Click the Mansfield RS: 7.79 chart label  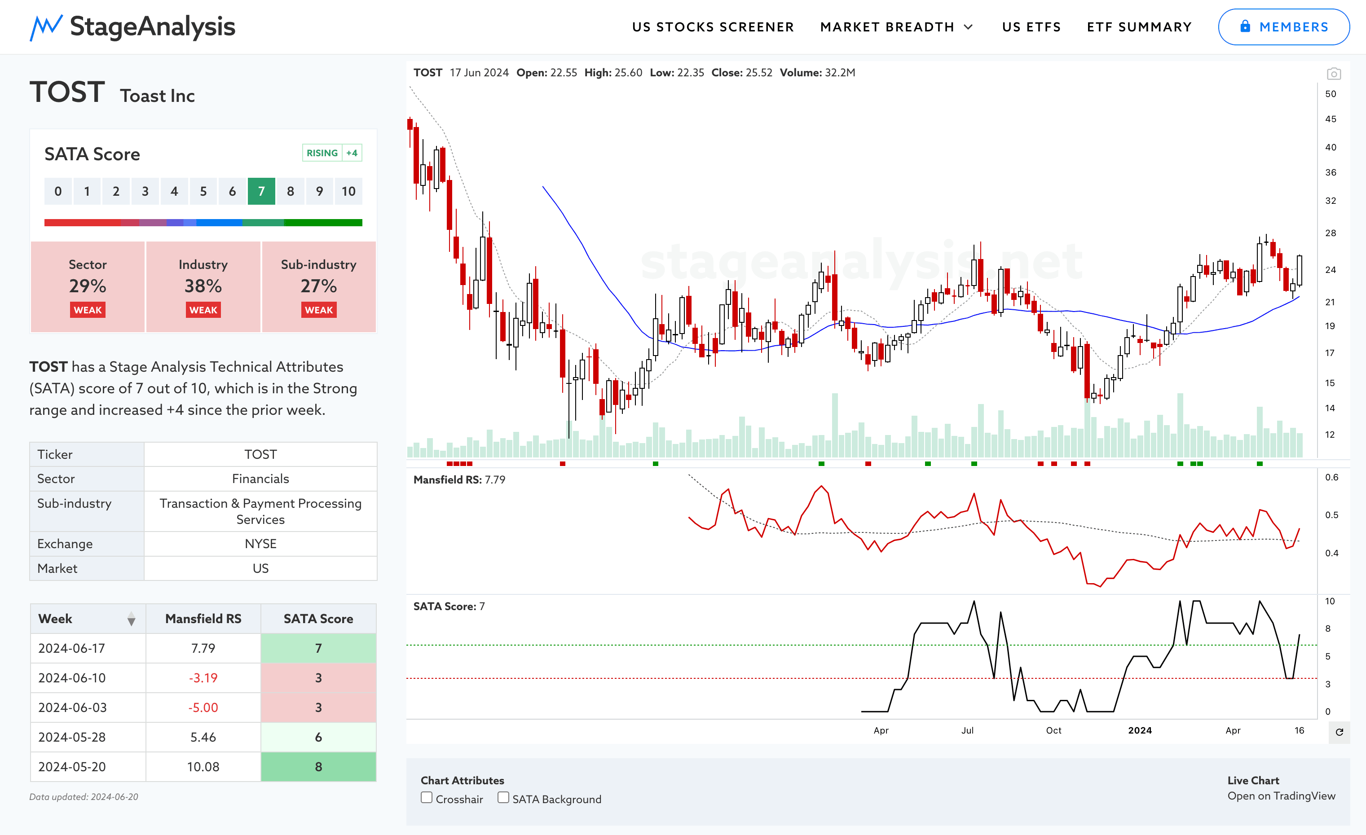pos(459,480)
